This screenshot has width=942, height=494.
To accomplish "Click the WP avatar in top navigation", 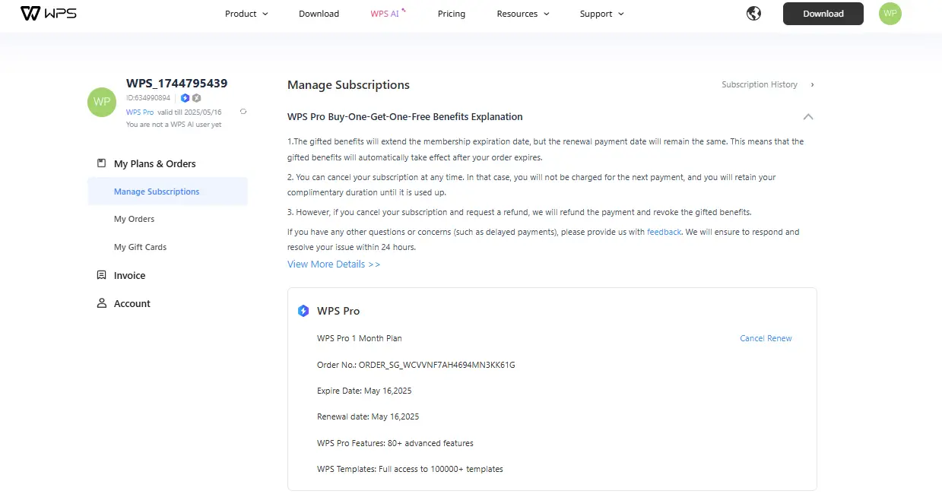I will pos(890,14).
